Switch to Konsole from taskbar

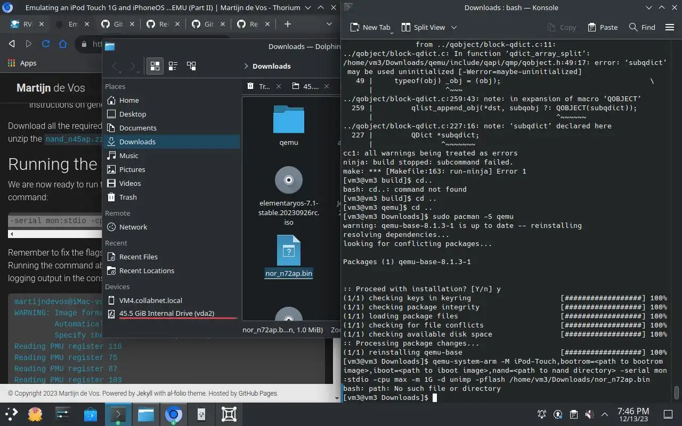(118, 414)
